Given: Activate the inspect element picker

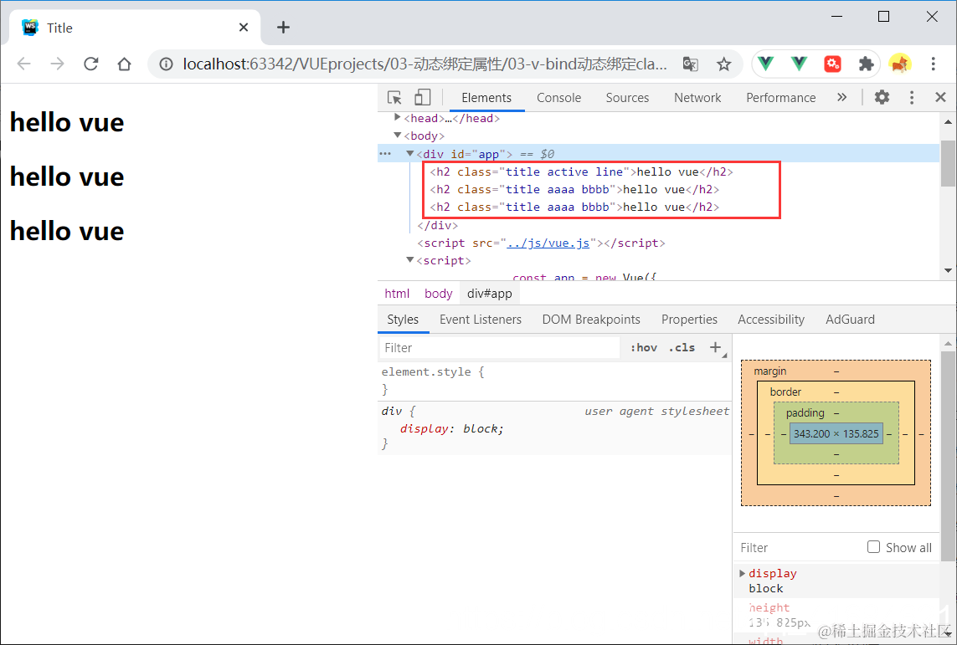Looking at the screenshot, I should (394, 98).
